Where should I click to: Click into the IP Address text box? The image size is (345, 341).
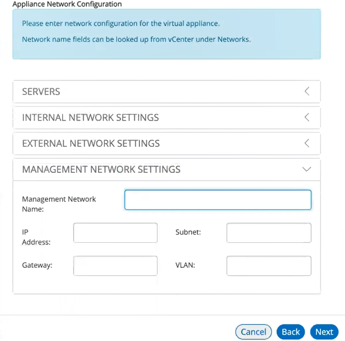pos(115,233)
